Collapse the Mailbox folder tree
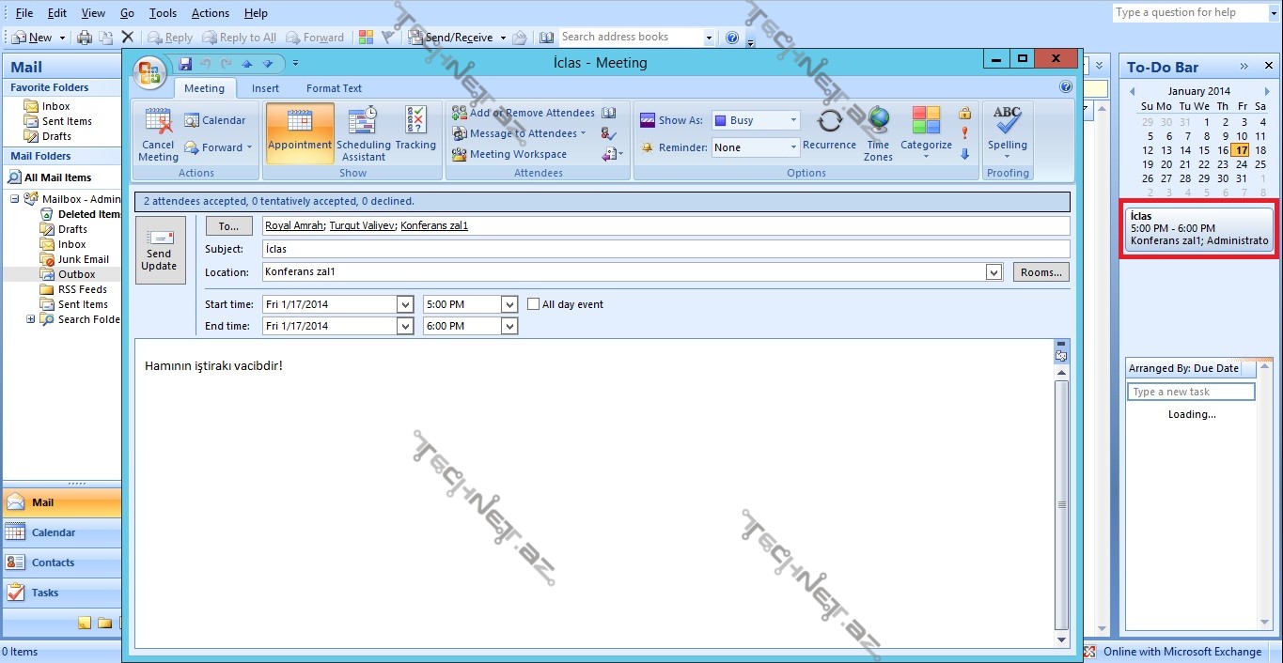Viewport: 1283px width, 663px height. [15, 199]
